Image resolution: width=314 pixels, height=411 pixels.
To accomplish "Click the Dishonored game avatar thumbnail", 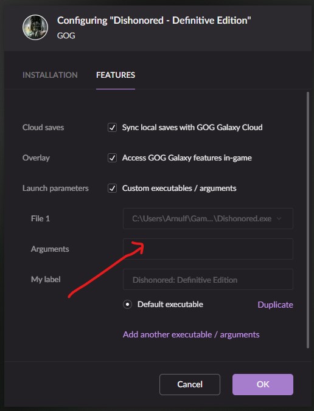I will (35, 27).
